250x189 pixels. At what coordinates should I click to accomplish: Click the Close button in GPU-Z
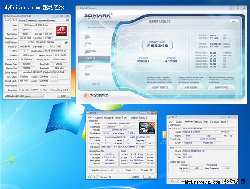click(x=64, y=96)
